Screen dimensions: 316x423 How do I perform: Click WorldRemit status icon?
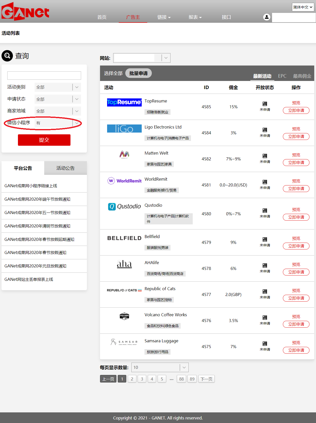(x=265, y=182)
